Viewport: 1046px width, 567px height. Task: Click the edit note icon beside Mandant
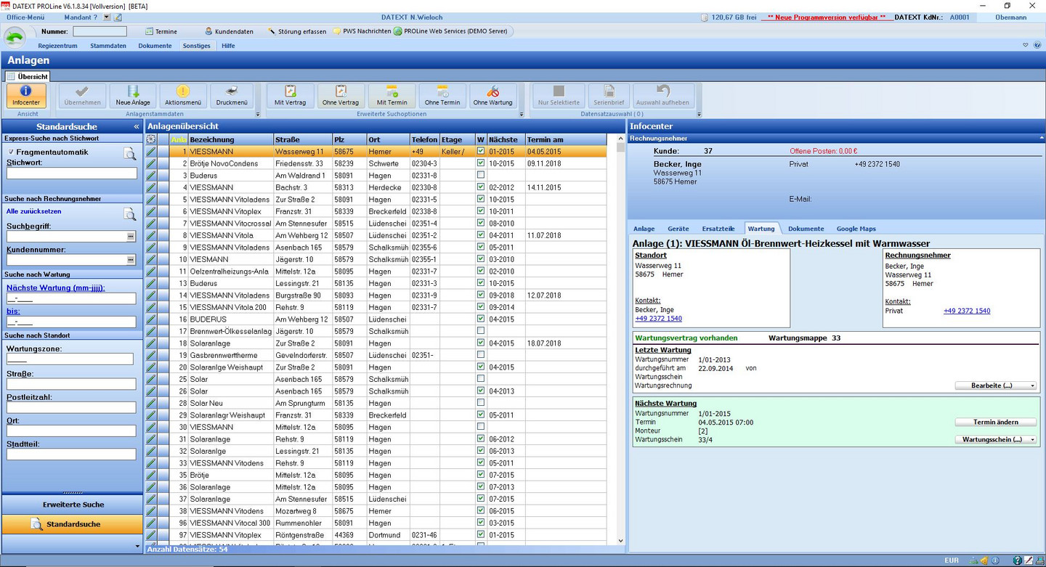point(118,17)
